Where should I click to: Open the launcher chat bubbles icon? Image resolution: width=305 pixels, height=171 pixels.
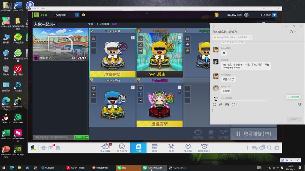255,148
